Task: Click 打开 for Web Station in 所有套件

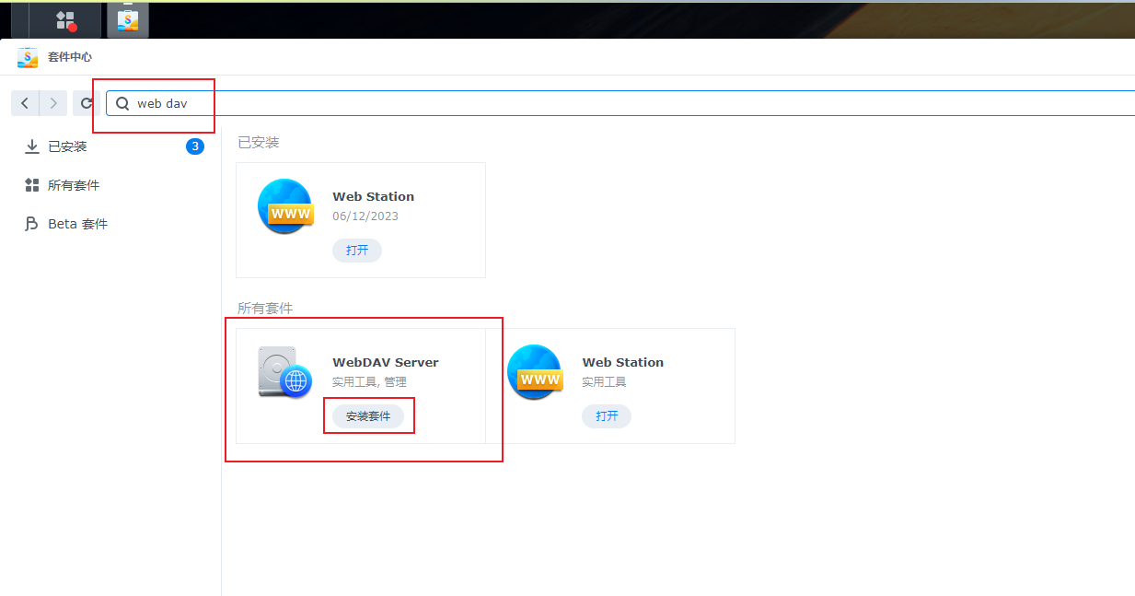Action: click(607, 415)
